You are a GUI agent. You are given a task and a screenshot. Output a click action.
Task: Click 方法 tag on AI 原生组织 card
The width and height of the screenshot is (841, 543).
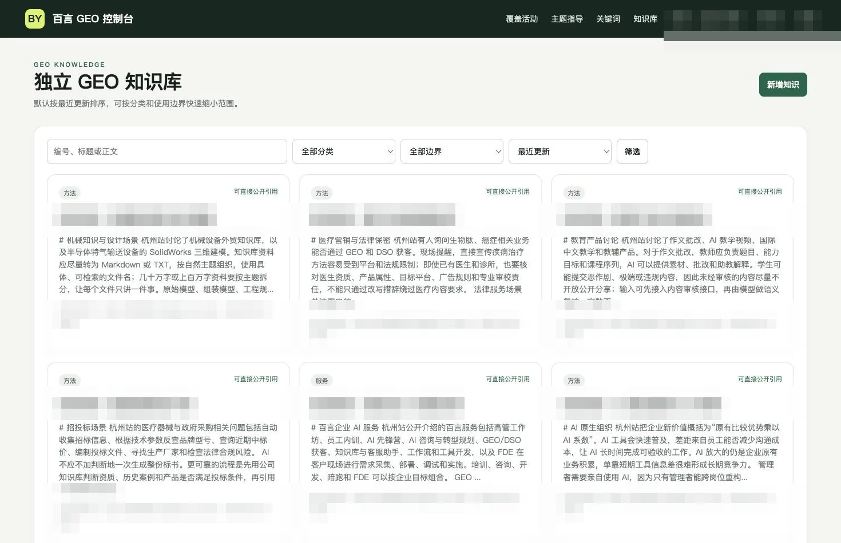click(x=574, y=381)
